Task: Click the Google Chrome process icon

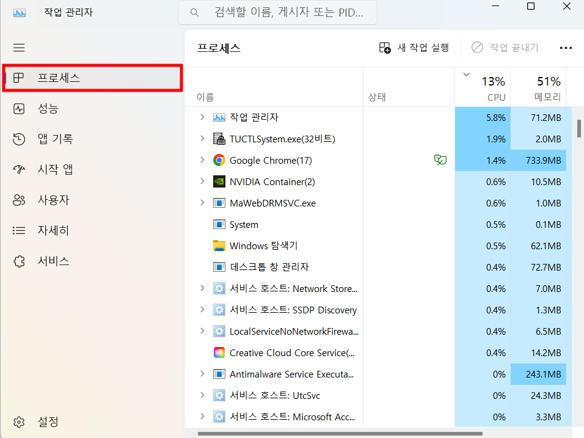Action: 219,161
